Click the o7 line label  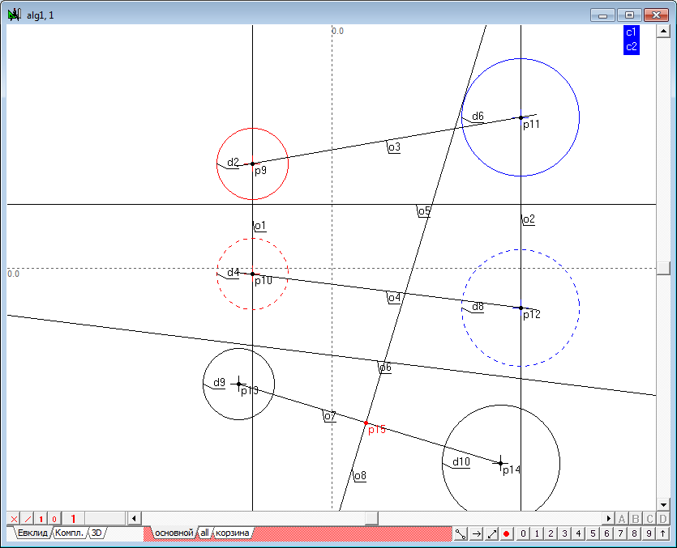330,416
